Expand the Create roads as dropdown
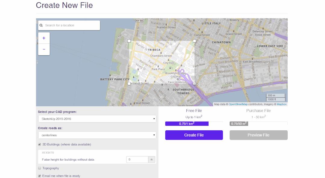Image resolution: width=325 pixels, height=178 pixels. (x=97, y=135)
